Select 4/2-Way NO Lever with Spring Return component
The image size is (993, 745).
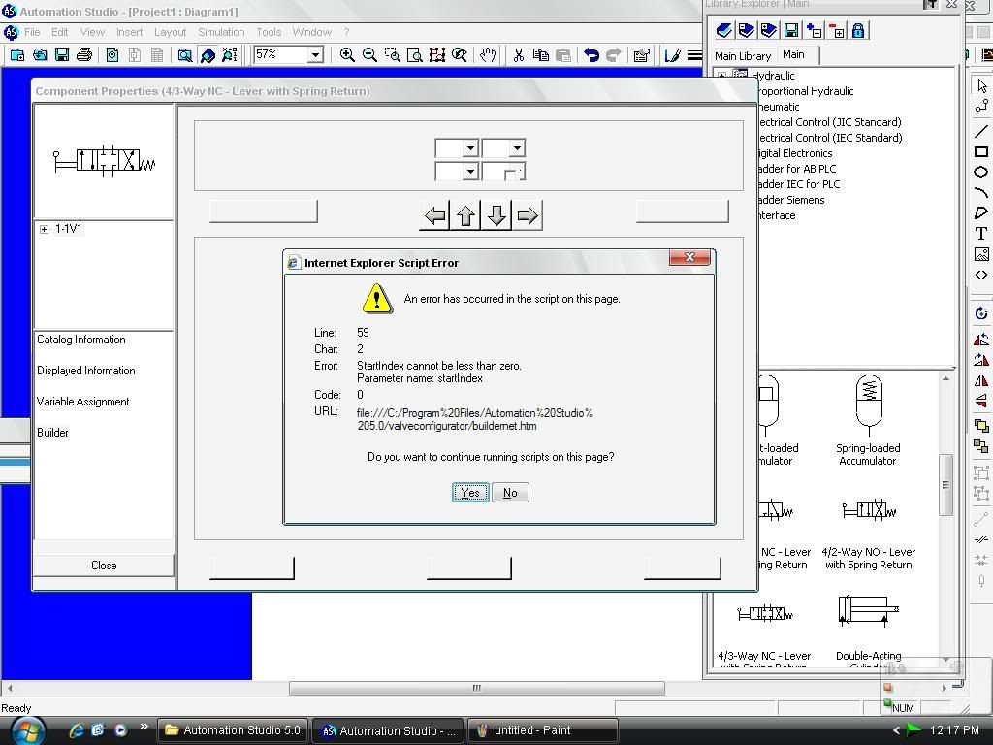pos(868,534)
